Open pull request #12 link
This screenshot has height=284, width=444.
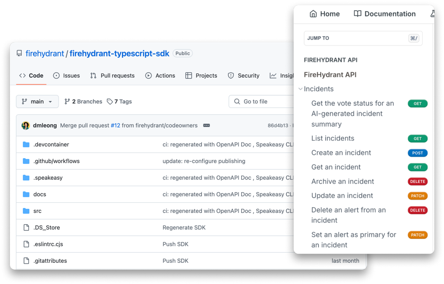pos(115,126)
